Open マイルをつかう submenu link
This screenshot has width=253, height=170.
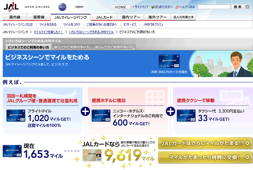point(72,25)
